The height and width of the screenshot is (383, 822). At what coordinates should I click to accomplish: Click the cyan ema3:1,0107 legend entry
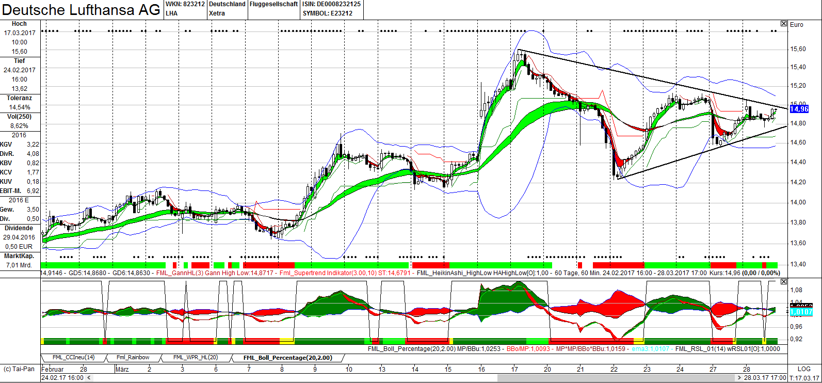point(650,349)
